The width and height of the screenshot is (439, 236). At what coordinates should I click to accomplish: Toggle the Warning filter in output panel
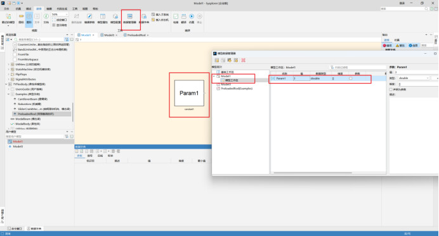click(400, 46)
